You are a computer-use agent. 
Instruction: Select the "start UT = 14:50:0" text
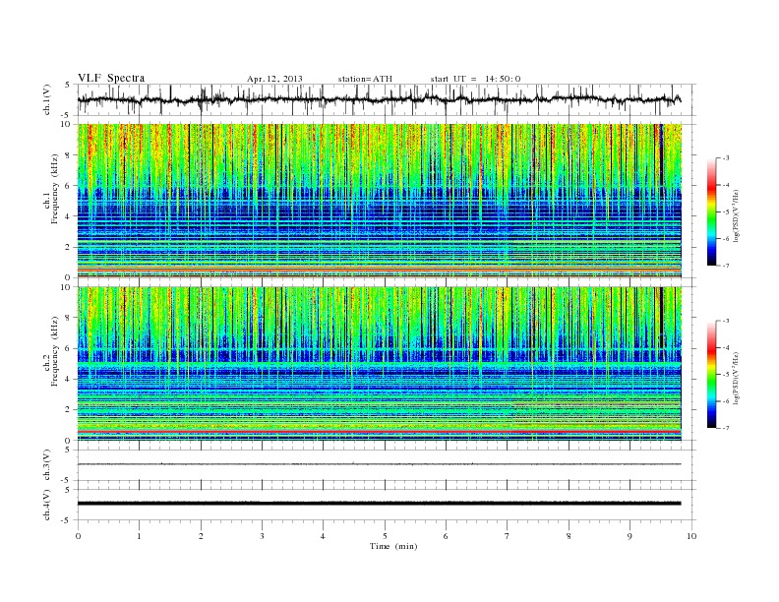[475, 79]
